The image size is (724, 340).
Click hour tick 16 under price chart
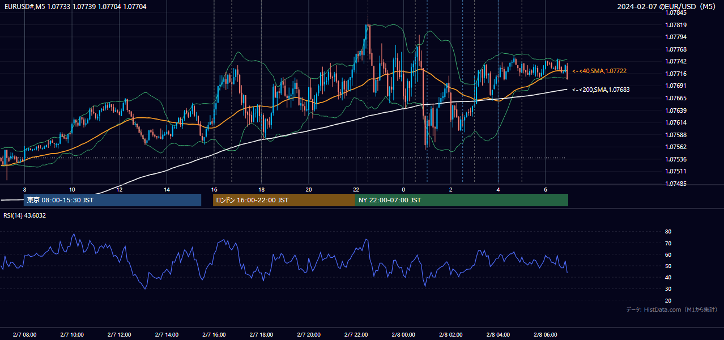click(x=214, y=189)
